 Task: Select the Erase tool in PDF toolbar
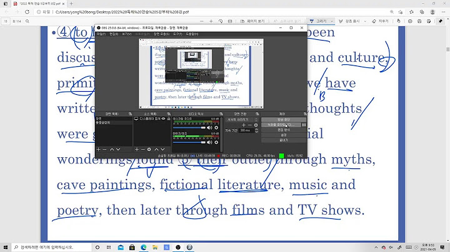pos(380,21)
